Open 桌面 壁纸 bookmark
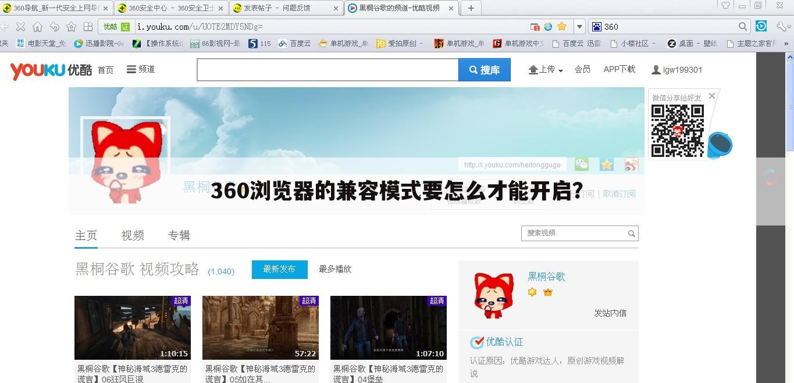 [x=692, y=44]
